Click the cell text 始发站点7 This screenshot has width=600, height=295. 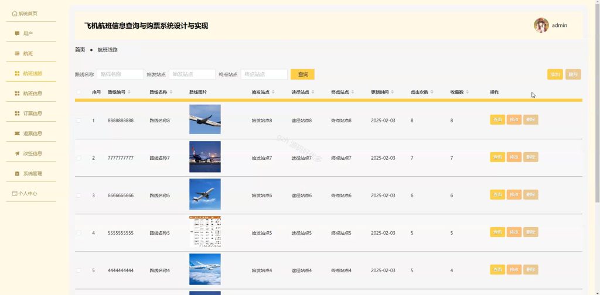[262, 158]
